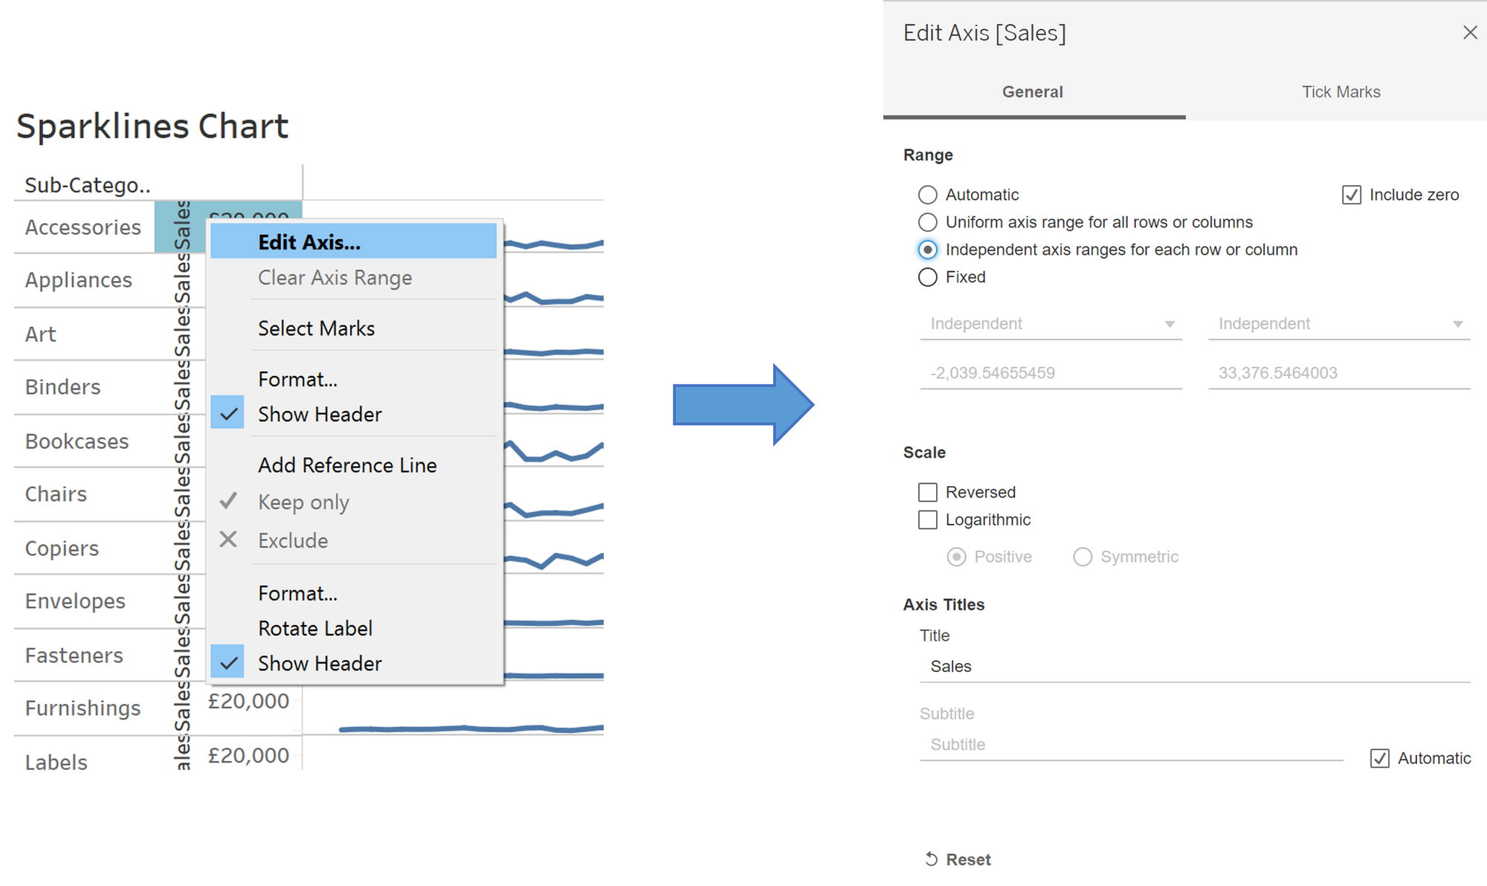Select Add Reference Line menu entry
The width and height of the screenshot is (1487, 886).
347,465
